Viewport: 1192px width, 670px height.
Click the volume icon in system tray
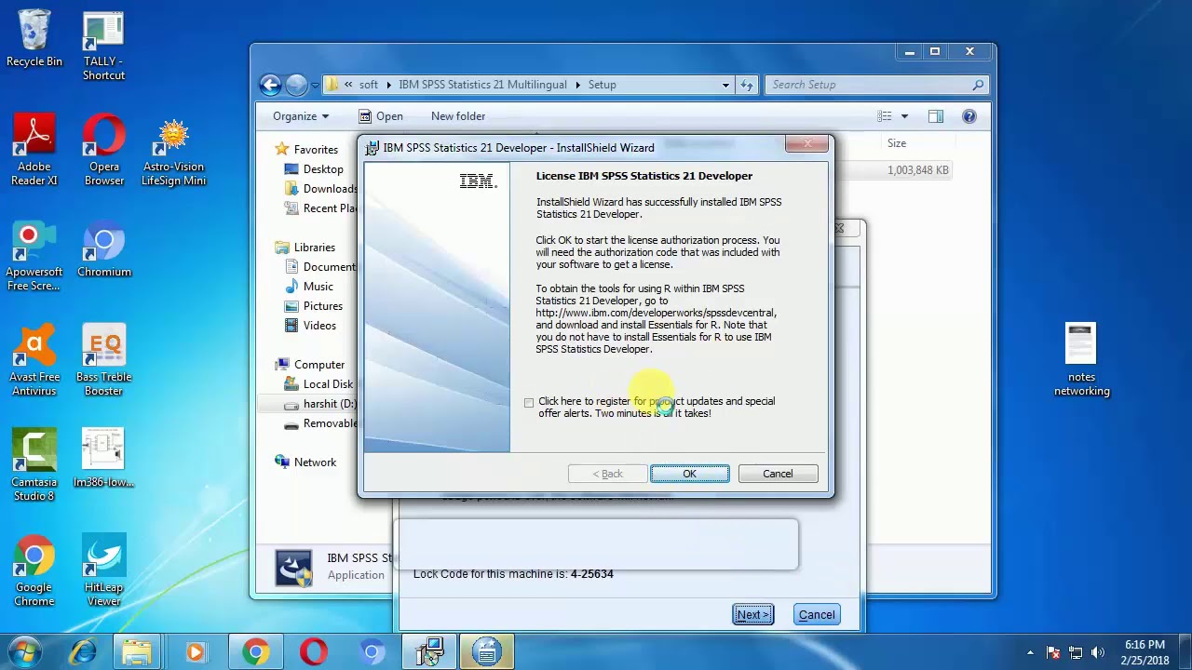[x=1098, y=652]
